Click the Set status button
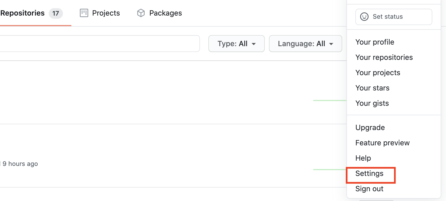446x201 pixels. coord(394,17)
